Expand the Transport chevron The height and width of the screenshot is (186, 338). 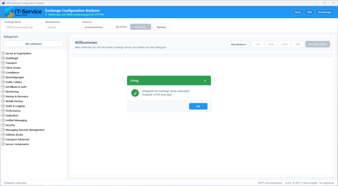click(x=3, y=63)
